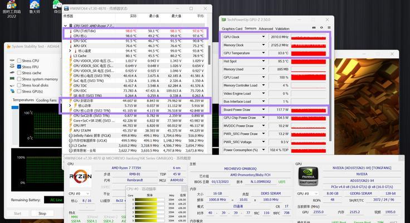Select the CPU EDC sensor row
410x223 pixels.
(x=136, y=90)
